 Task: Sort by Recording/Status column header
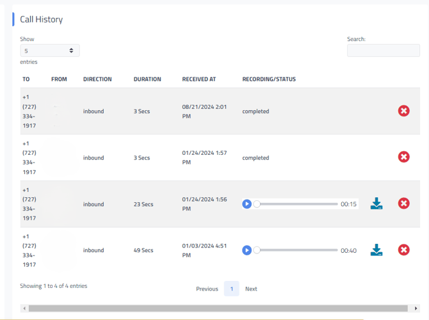269,79
